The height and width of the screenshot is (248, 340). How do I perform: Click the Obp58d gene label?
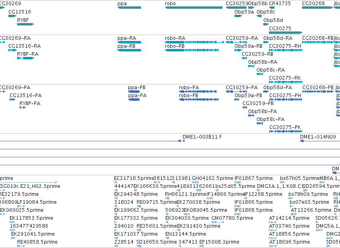tap(273, 20)
